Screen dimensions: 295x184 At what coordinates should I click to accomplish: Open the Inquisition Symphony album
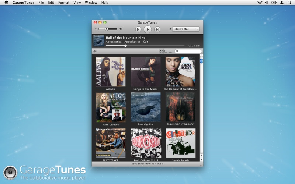[x=180, y=107]
